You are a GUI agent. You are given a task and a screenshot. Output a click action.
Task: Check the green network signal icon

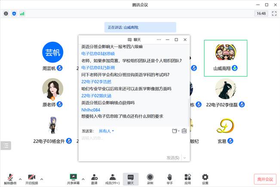pos(22,13)
